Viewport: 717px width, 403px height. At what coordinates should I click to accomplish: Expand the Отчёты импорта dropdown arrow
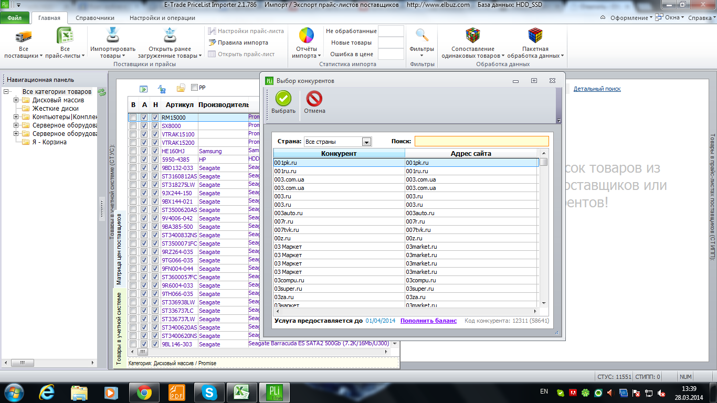click(x=319, y=56)
